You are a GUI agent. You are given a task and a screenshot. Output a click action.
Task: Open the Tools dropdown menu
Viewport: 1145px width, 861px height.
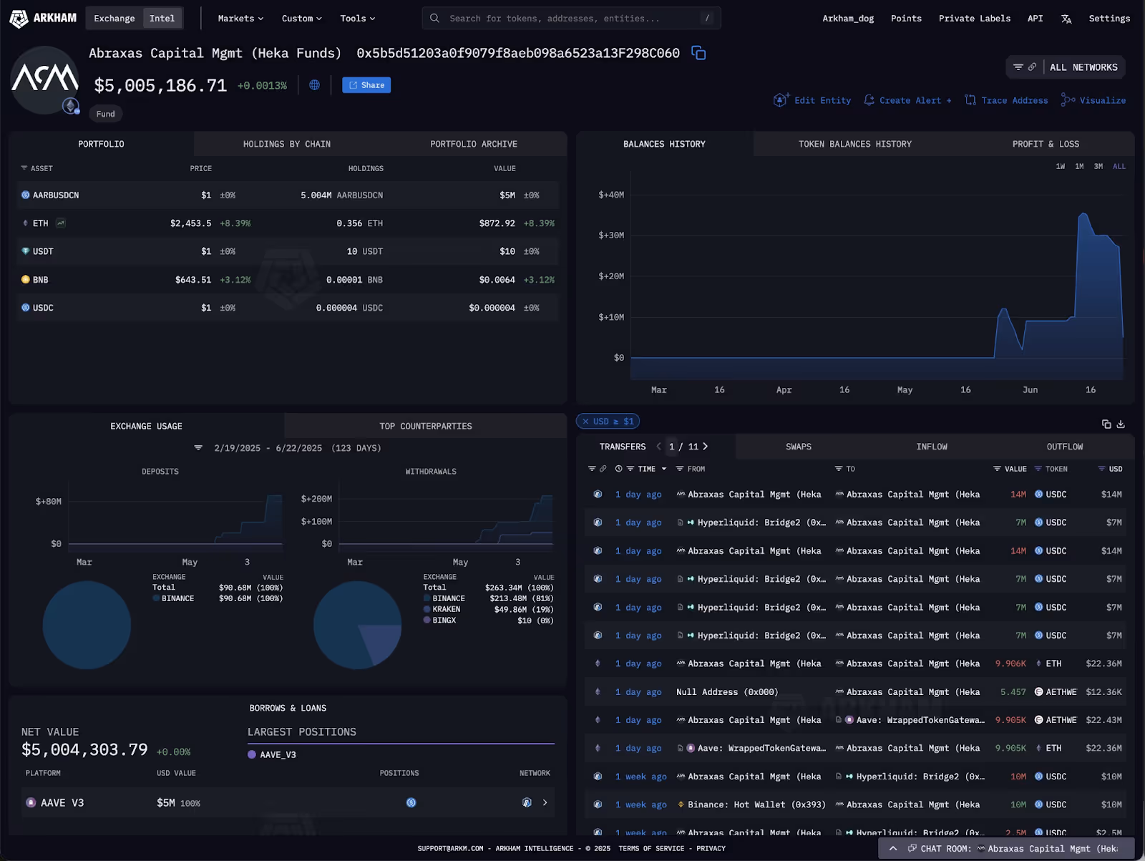tap(356, 18)
